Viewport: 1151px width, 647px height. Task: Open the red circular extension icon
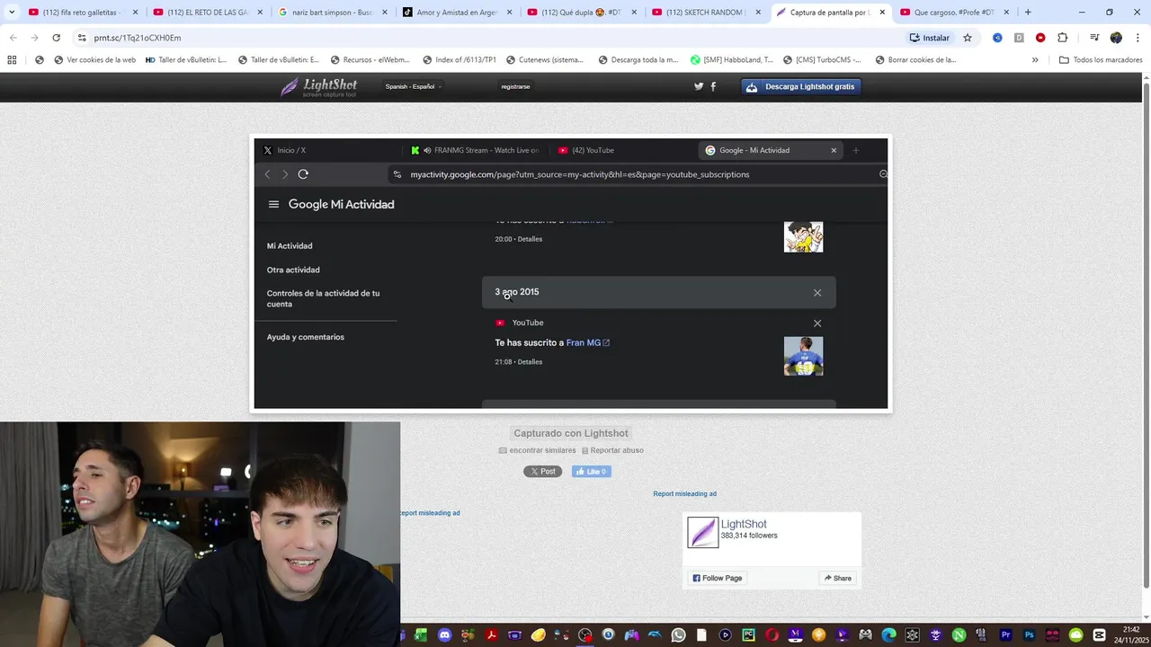coord(1040,38)
